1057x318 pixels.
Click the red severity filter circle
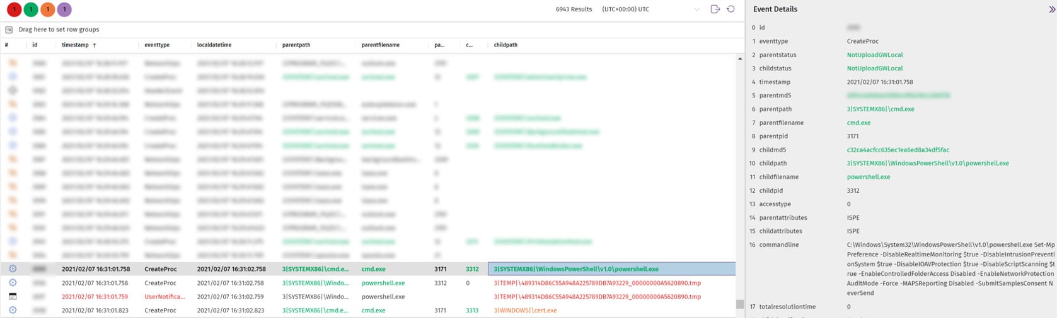[14, 9]
